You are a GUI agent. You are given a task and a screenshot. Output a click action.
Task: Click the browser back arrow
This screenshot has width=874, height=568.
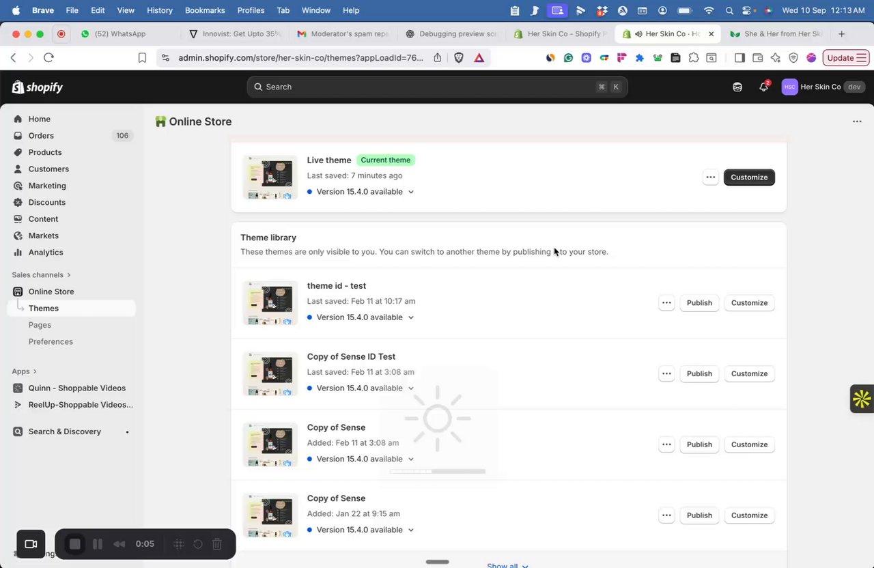pos(13,58)
